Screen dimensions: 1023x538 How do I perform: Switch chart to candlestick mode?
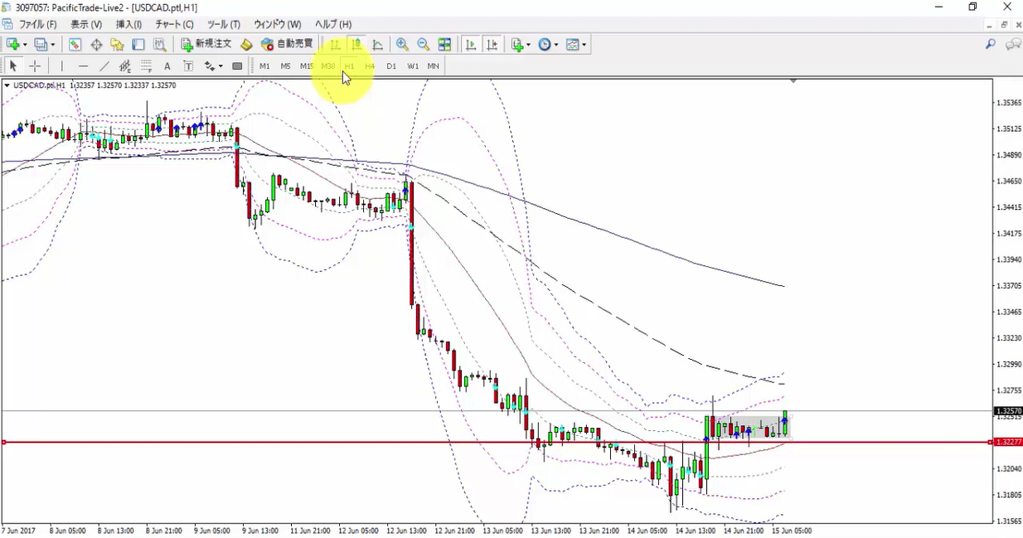pyautogui.click(x=356, y=44)
